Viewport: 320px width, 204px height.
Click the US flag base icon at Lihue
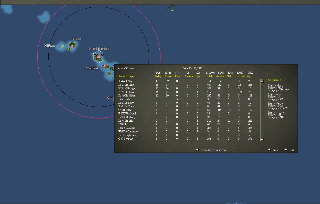(72, 47)
